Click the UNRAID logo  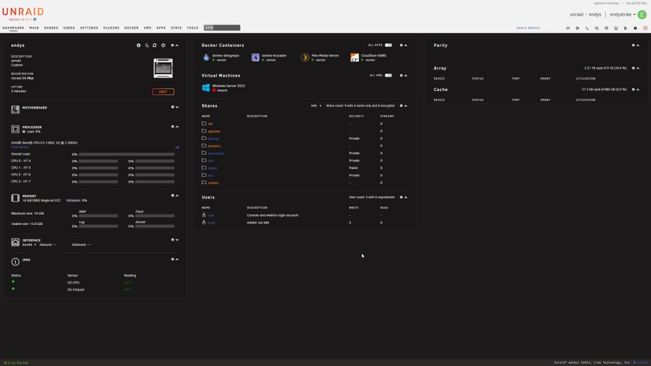[23, 12]
